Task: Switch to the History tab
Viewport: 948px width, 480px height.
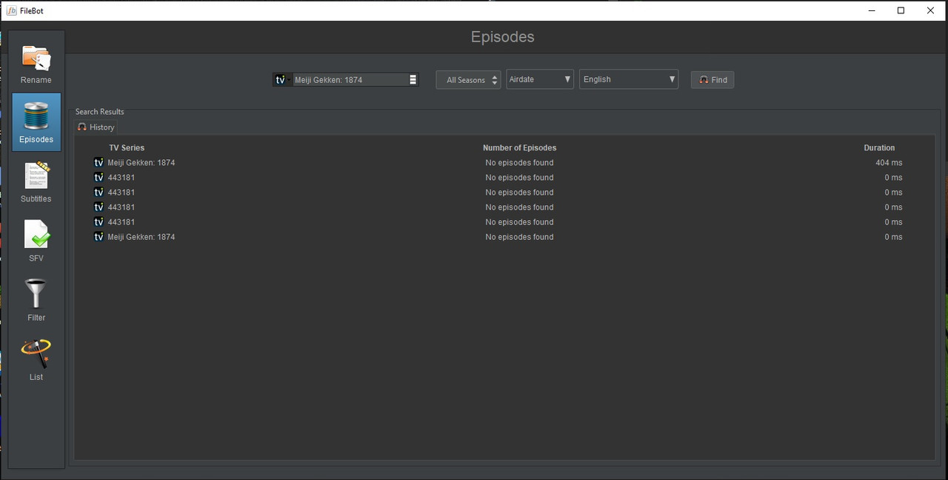Action: (96, 127)
